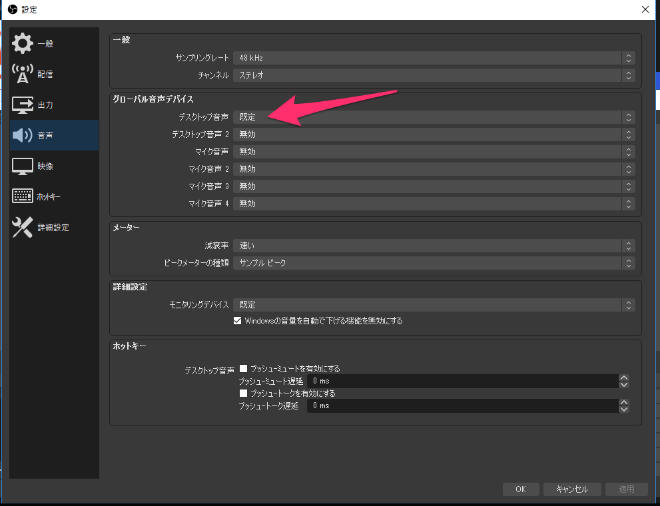This screenshot has width=660, height=506.
Task: Open the デスクトップ音声 device dropdown
Action: pyautogui.click(x=434, y=117)
